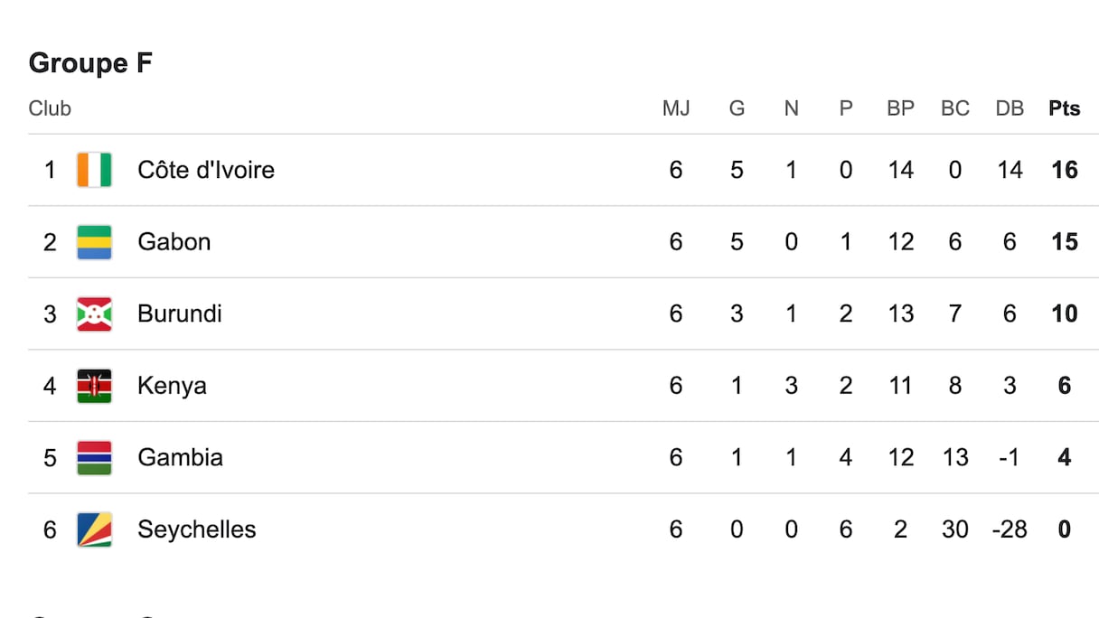1099x618 pixels.
Task: Open the Gambia team entry
Action: (180, 457)
